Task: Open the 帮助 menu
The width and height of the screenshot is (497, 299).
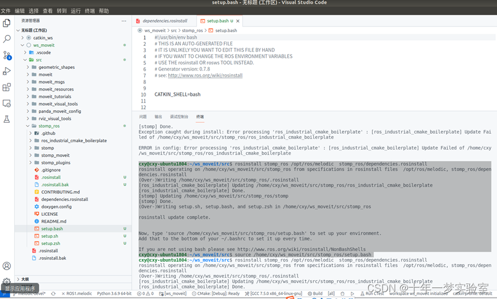Action: click(103, 11)
